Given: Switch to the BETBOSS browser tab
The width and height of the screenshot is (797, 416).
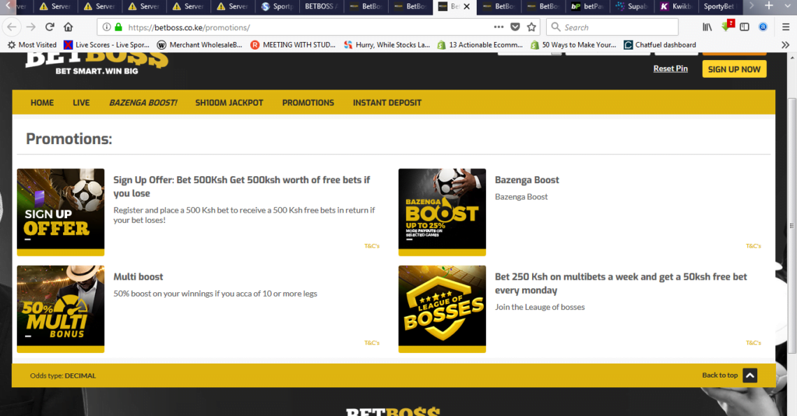Looking at the screenshot, I should point(322,6).
